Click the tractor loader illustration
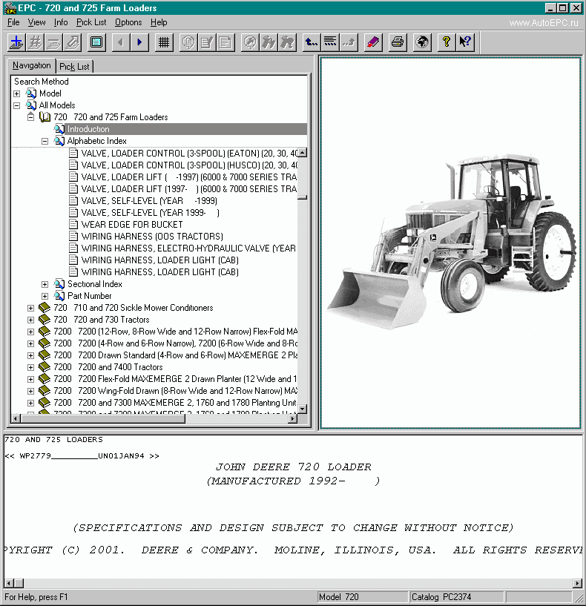This screenshot has width=586, height=606. pyautogui.click(x=451, y=243)
